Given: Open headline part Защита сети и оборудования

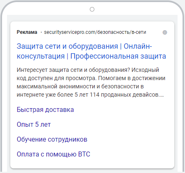Looking at the screenshot, I should coord(67,46).
